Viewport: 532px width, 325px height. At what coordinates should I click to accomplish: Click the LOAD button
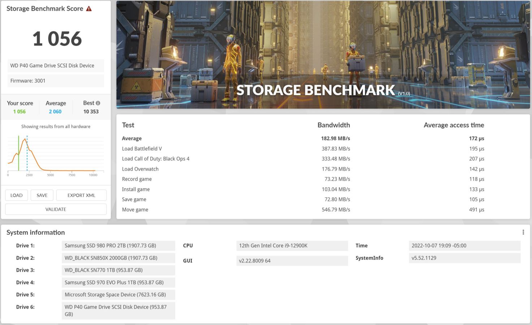pyautogui.click(x=16, y=195)
